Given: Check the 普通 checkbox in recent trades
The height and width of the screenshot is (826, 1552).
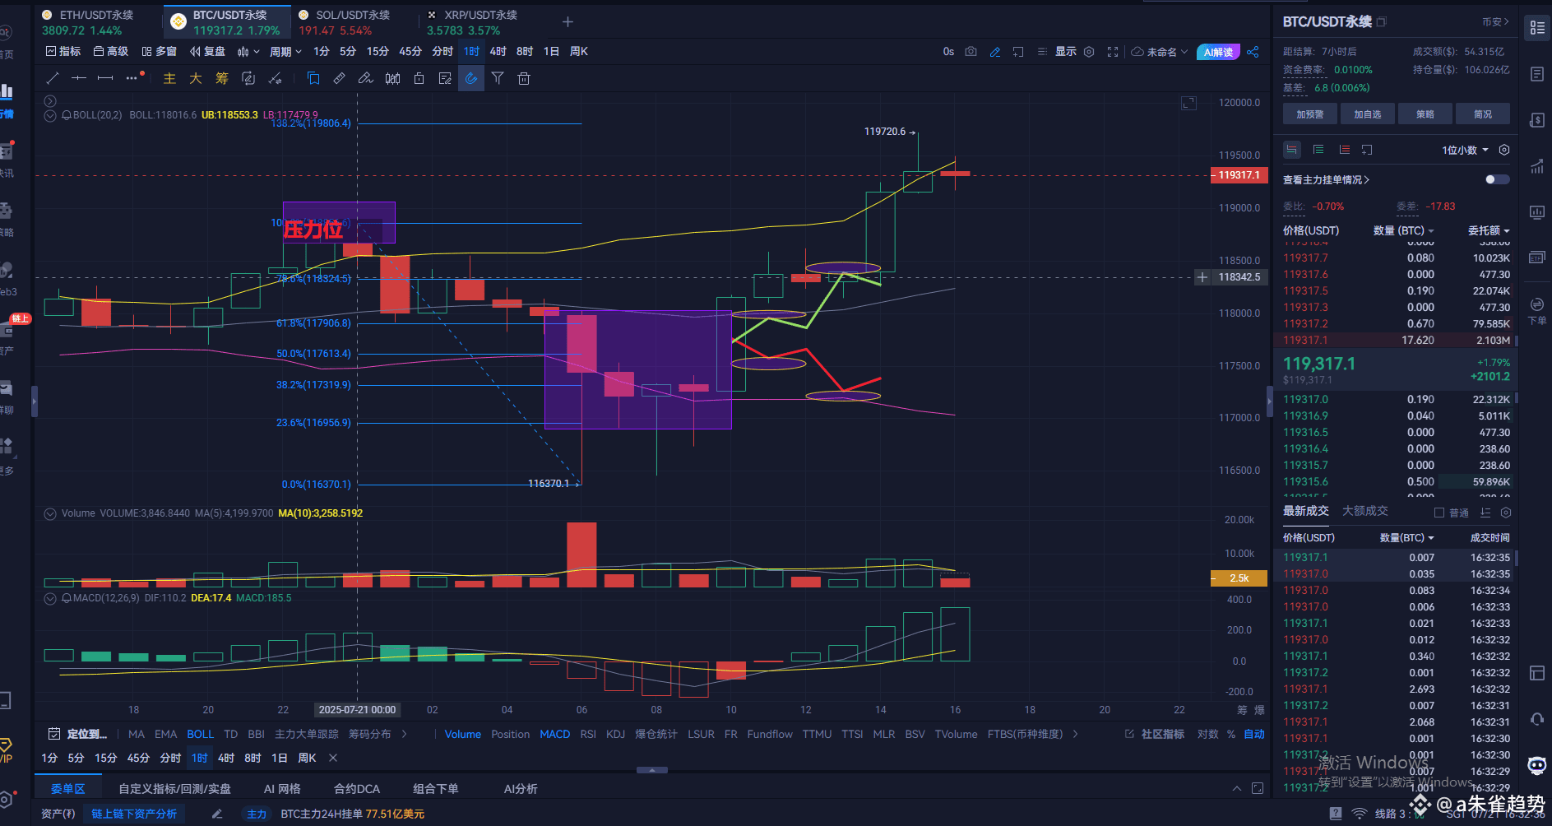Looking at the screenshot, I should [x=1439, y=513].
